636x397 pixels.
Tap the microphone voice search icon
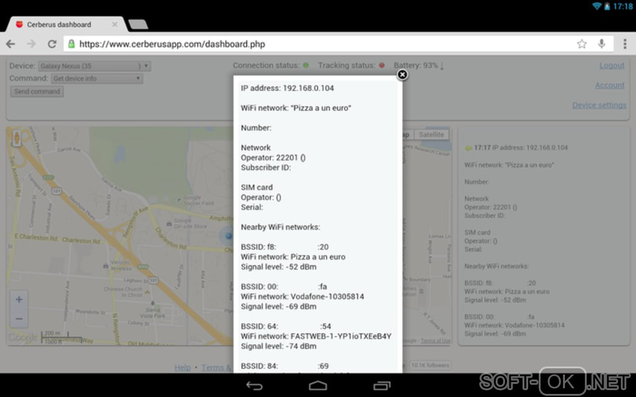[x=602, y=44]
